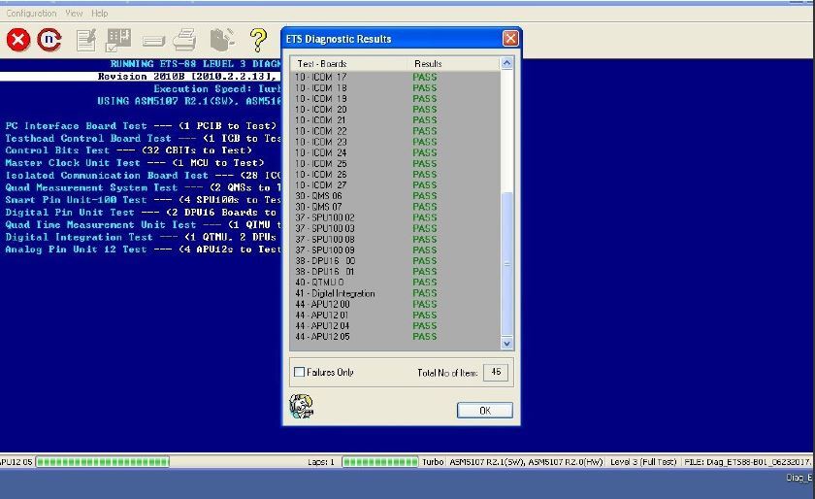Open the Configuration menu
Viewport: 815px width, 499px height.
(x=32, y=14)
